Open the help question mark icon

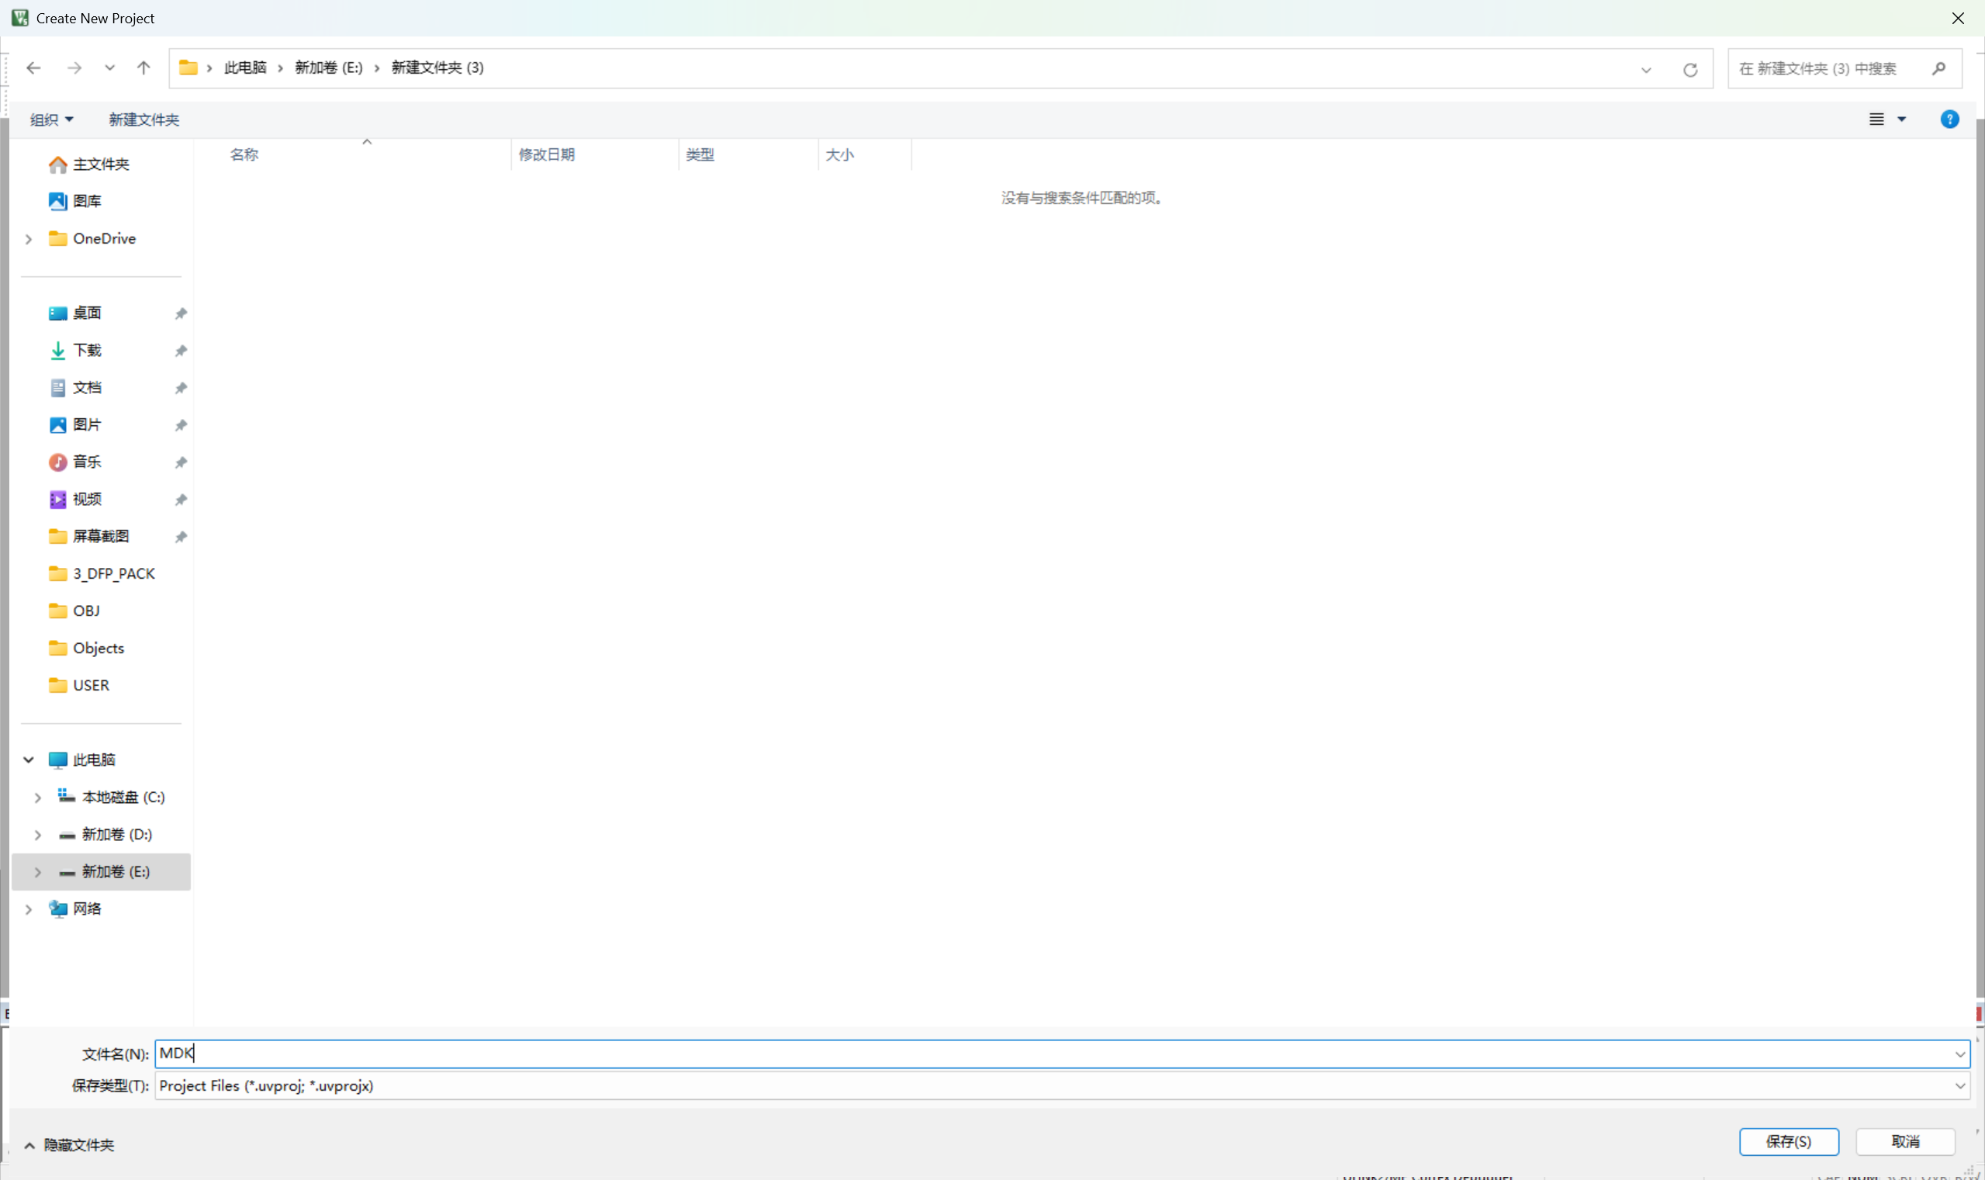[1949, 119]
